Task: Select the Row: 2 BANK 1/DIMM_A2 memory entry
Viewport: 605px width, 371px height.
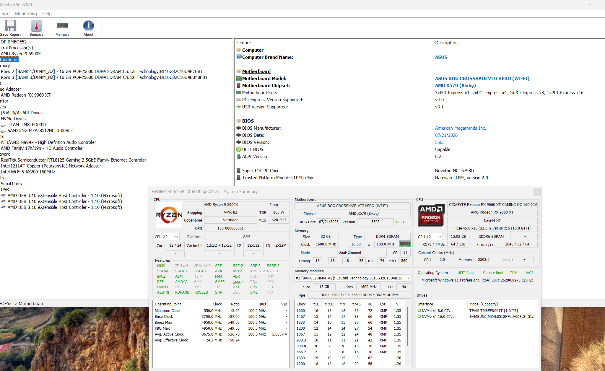Action: point(102,71)
